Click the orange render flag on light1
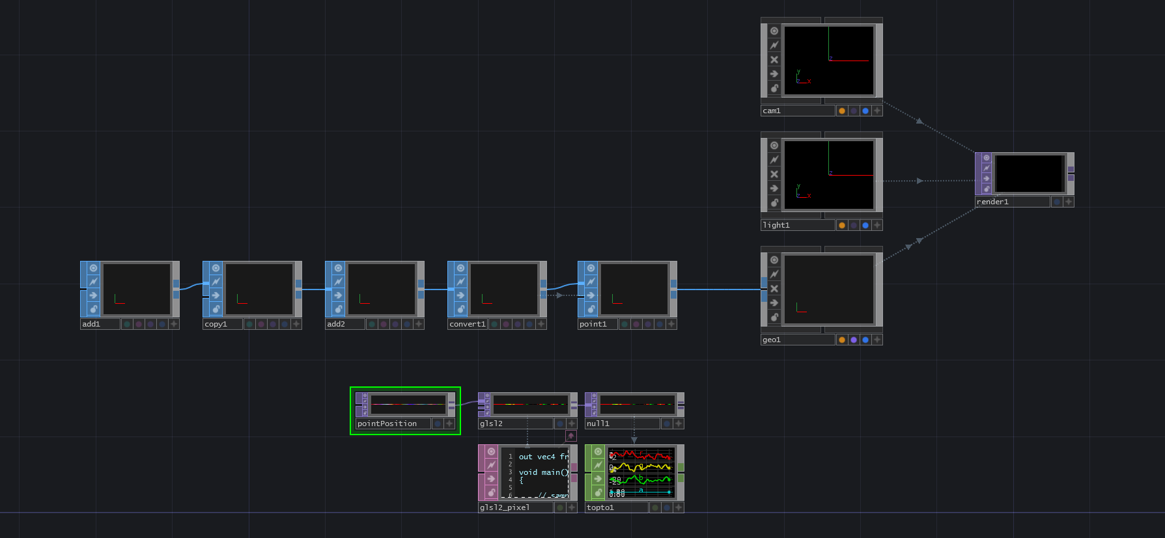Image resolution: width=1165 pixels, height=538 pixels. (x=842, y=225)
